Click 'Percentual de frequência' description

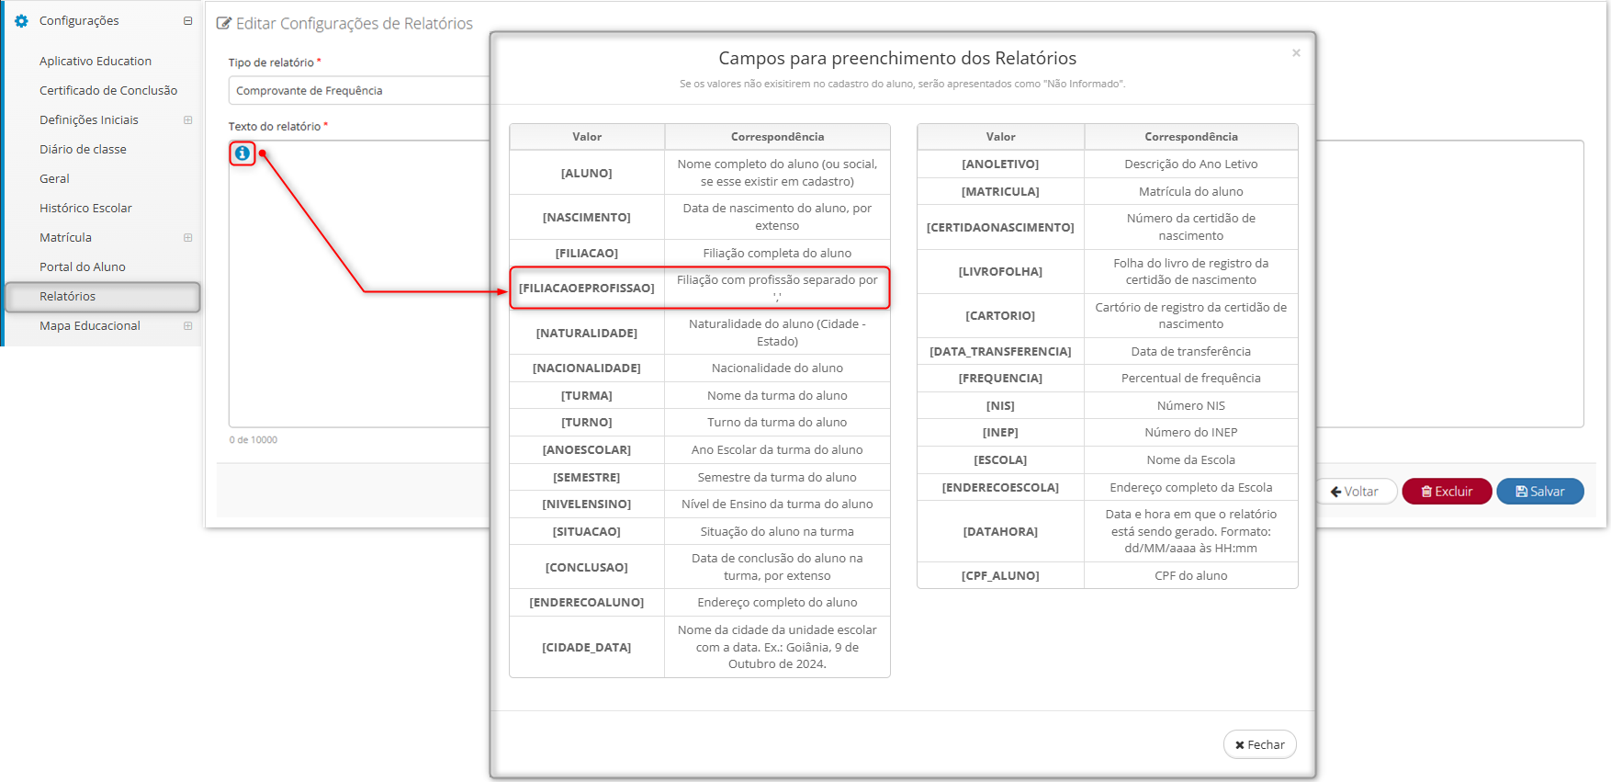1190,378
